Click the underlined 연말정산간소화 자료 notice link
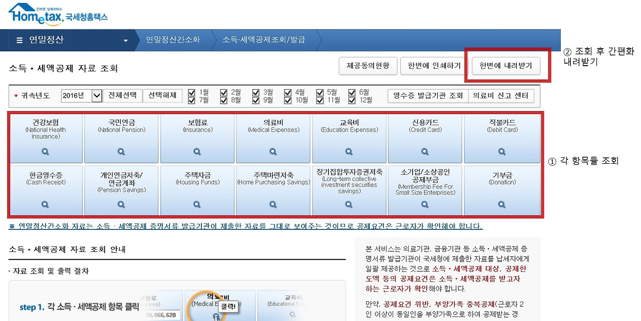 click(245, 226)
